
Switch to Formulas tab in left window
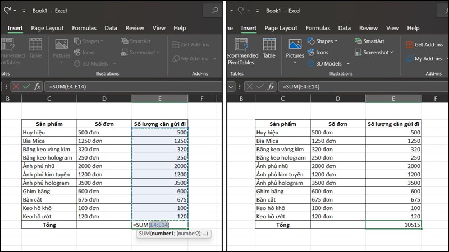(x=84, y=28)
